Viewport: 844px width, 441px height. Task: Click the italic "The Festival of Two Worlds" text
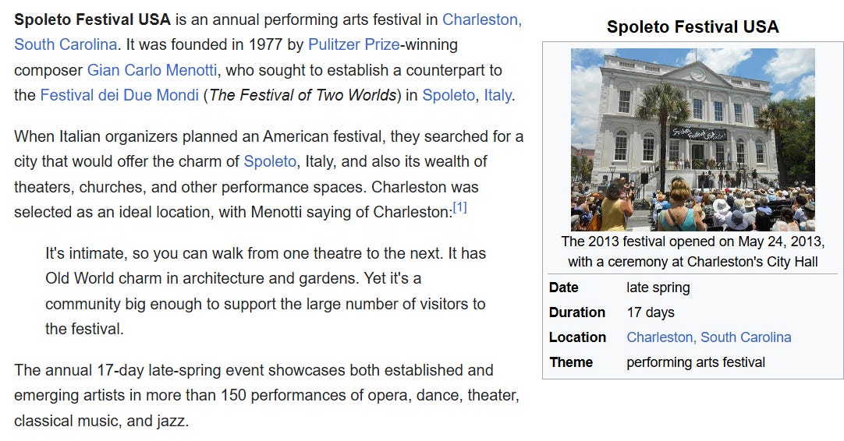[303, 95]
